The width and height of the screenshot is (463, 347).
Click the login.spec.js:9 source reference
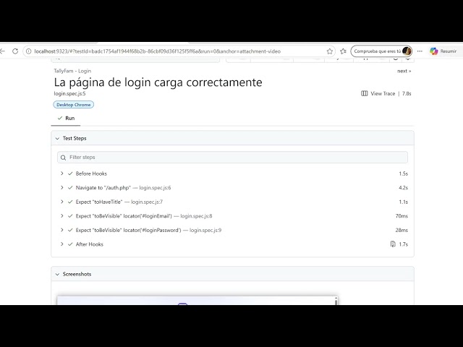coord(205,230)
